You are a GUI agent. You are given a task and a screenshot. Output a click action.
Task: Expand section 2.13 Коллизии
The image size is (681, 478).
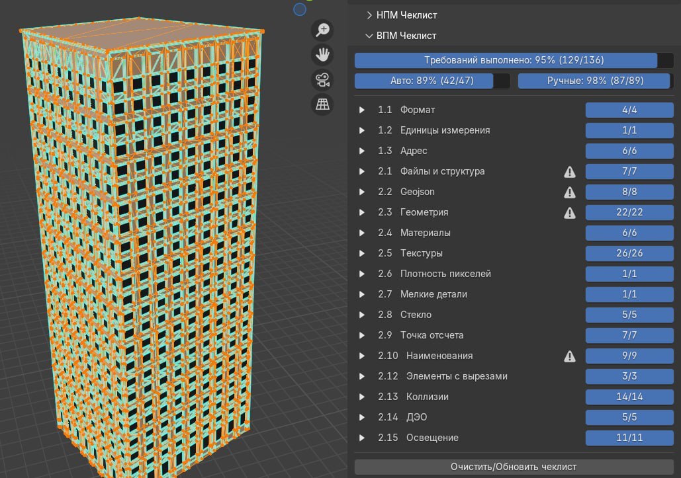pyautogui.click(x=362, y=397)
